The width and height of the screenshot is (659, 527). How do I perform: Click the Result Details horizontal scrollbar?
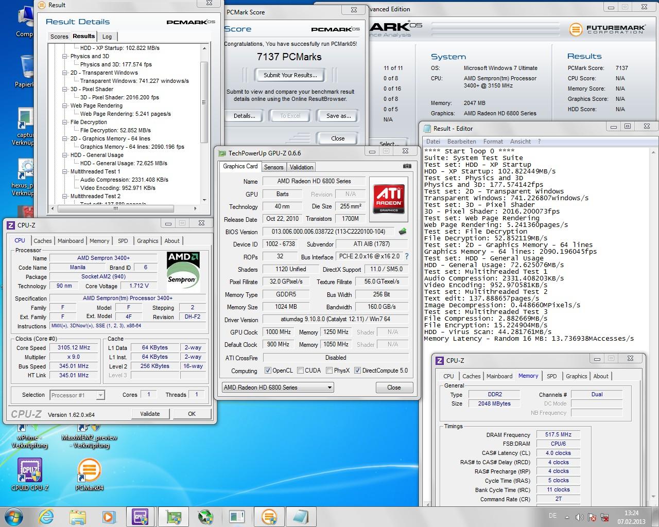pyautogui.click(x=123, y=208)
